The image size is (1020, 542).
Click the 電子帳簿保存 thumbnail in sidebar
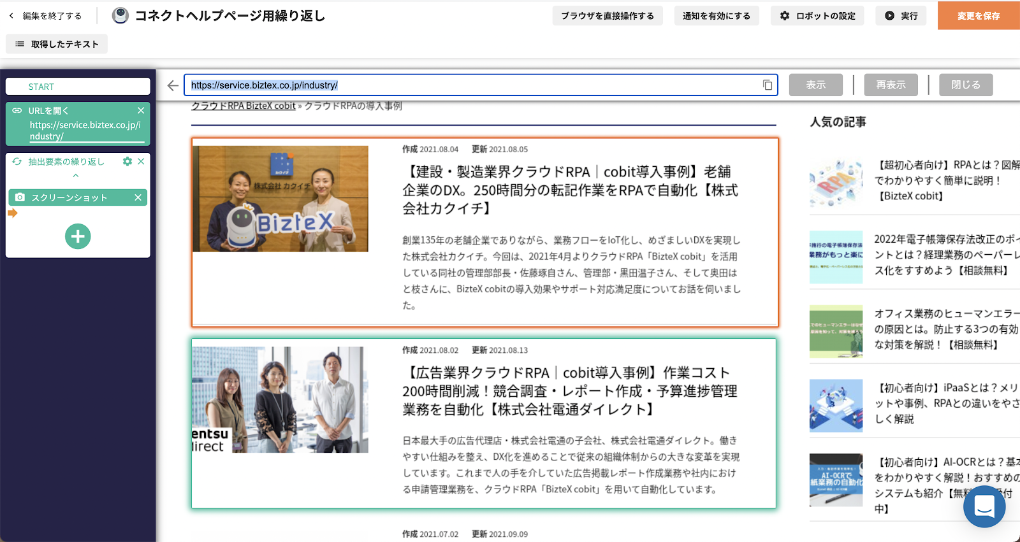click(836, 257)
